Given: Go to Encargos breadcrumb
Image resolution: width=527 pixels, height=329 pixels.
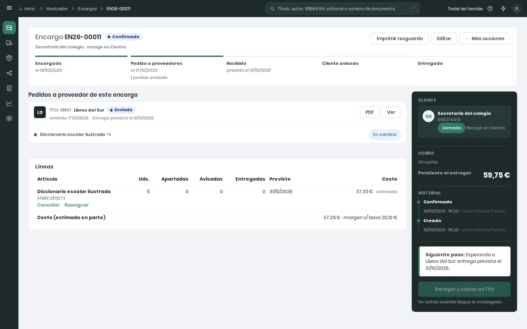Looking at the screenshot, I should [87, 9].
